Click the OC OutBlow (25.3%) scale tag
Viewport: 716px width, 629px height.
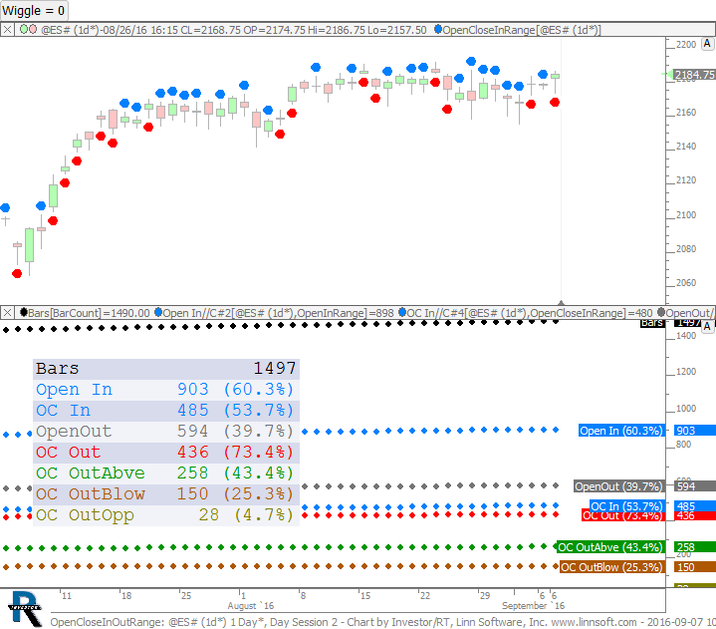611,567
